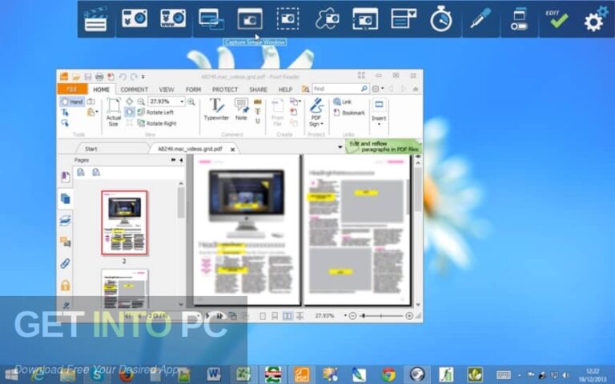Click the Bookmark button in ribbon
The image size is (615, 384).
click(349, 113)
